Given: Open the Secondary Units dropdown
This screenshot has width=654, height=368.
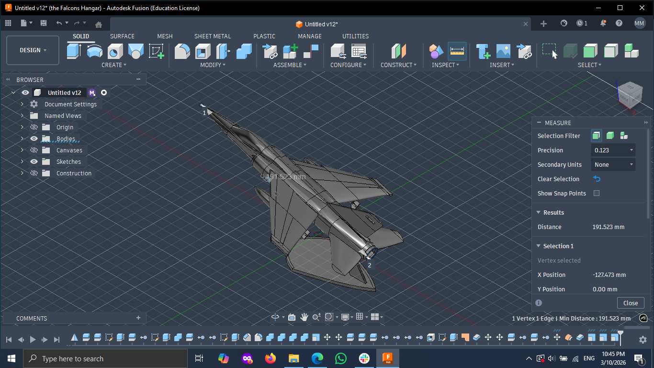Looking at the screenshot, I should (x=613, y=164).
